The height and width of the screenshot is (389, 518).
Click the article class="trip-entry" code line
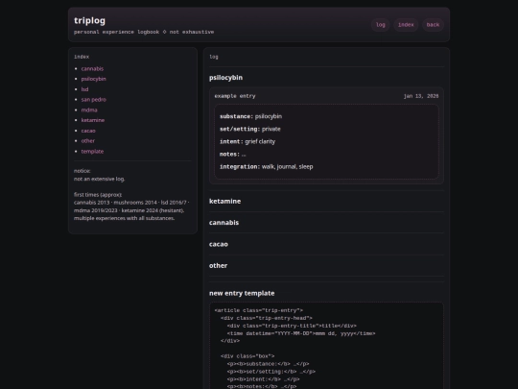(259, 310)
